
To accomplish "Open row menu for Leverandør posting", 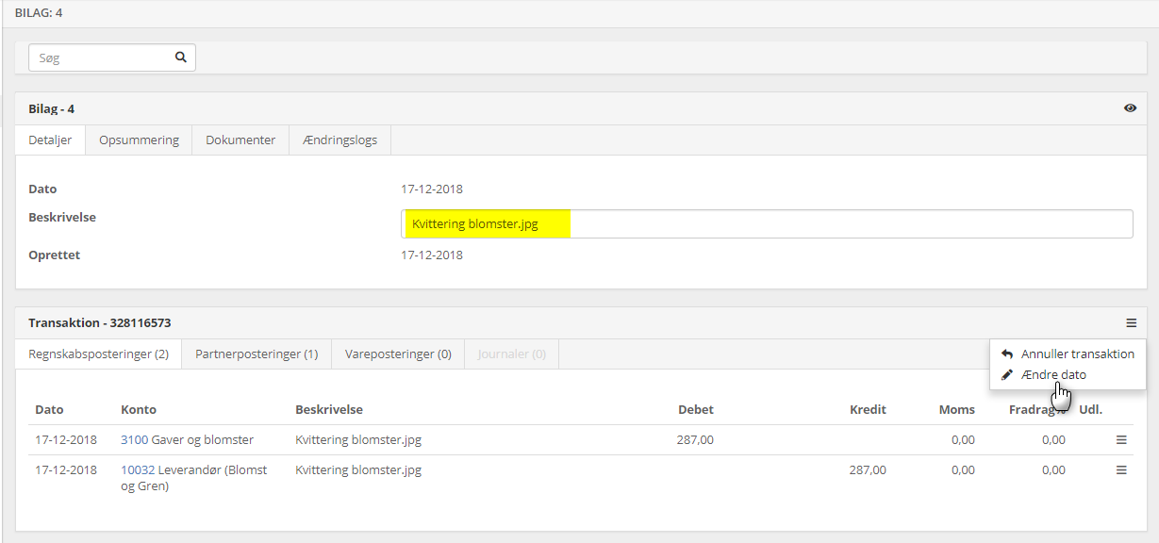I will point(1121,469).
